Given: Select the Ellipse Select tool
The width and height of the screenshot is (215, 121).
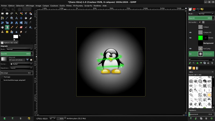Looking at the screenshot, I should (7, 13).
